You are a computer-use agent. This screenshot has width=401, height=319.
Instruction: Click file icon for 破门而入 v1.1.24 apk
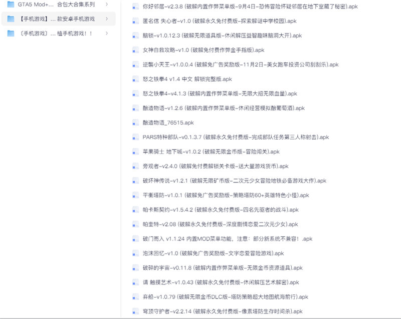click(135, 239)
